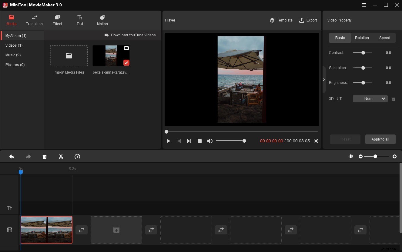Undo the last action
The width and height of the screenshot is (402, 252).
[12, 156]
